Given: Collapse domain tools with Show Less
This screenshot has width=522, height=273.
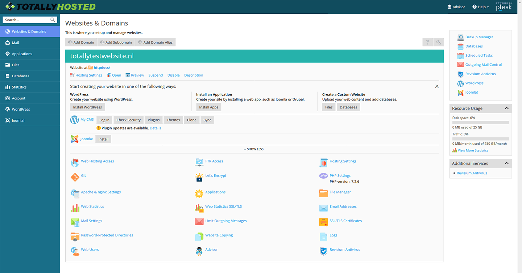Looking at the screenshot, I should [x=255, y=149].
